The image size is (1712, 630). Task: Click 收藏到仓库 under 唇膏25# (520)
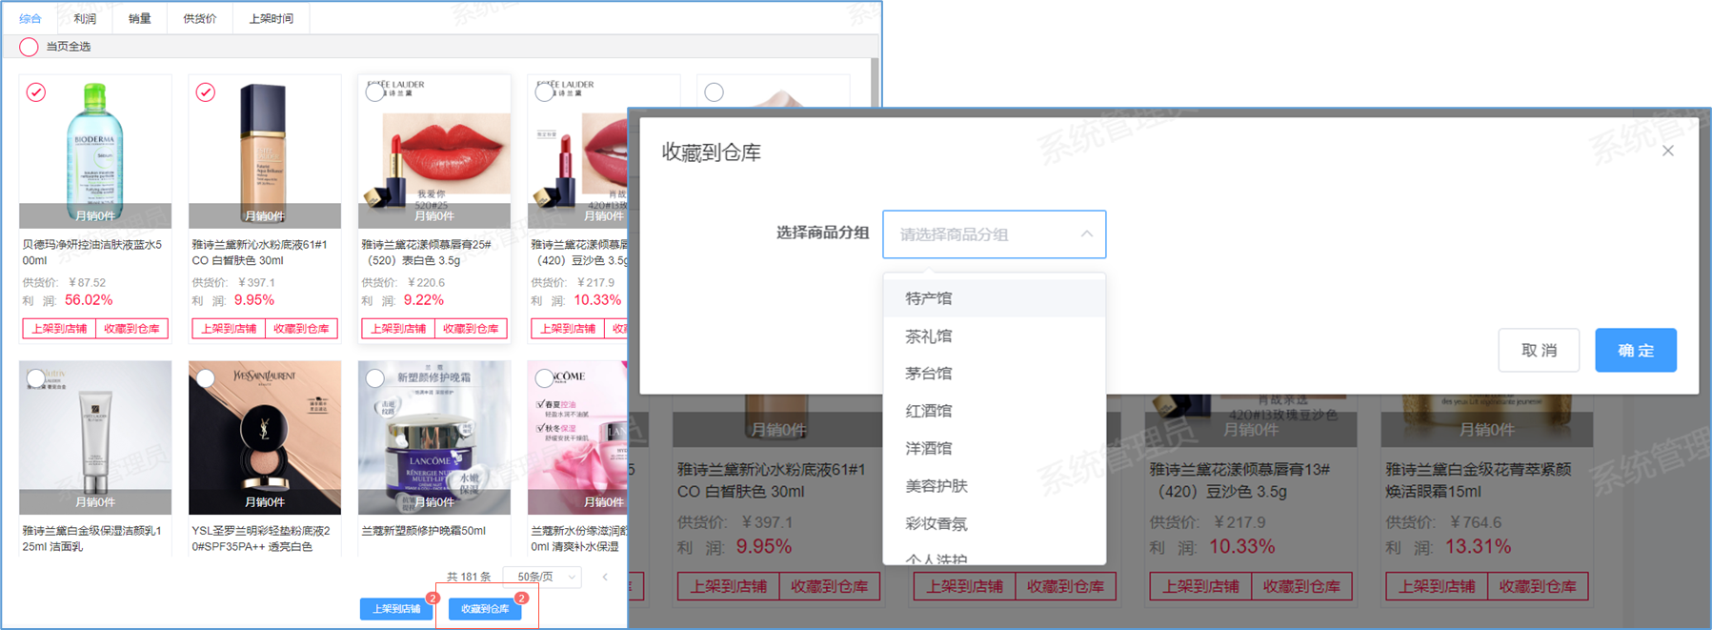471,329
